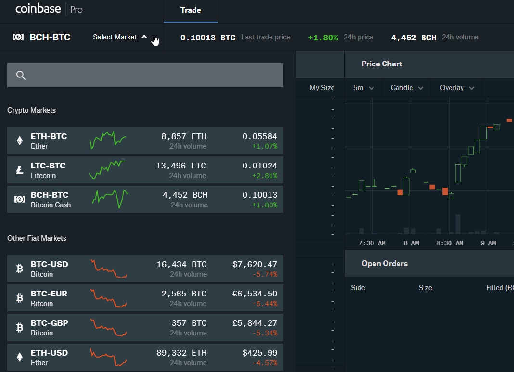
Task: Open the 5m interval dropdown
Action: point(363,88)
